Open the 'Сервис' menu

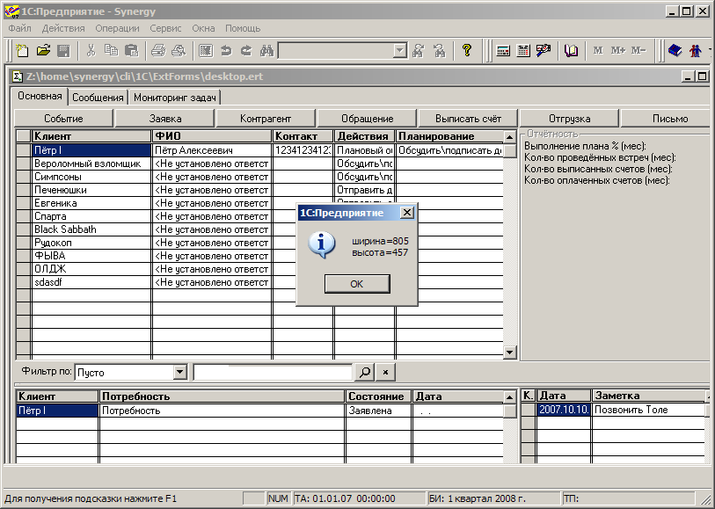[x=165, y=28]
